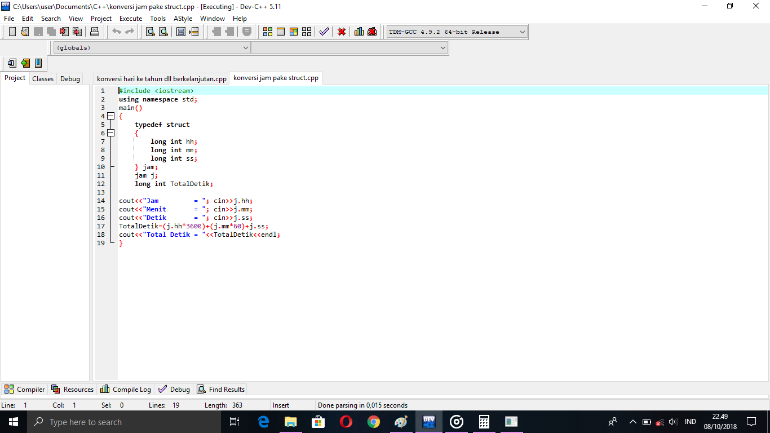Click the Dev-C++ icon on the taskbar
Viewport: 770px width, 433px height.
coord(429,421)
